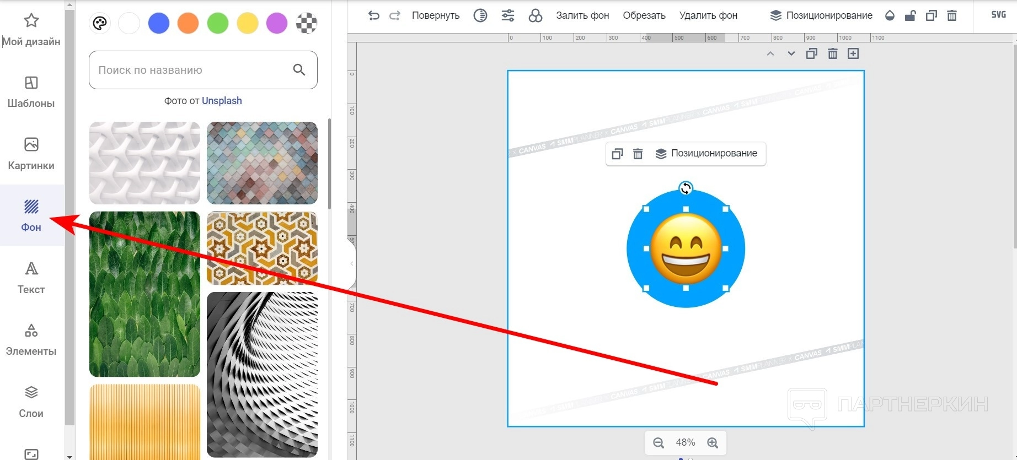Duplicate via the floating toolbar copy icon
The width and height of the screenshot is (1017, 460).
pyautogui.click(x=618, y=154)
